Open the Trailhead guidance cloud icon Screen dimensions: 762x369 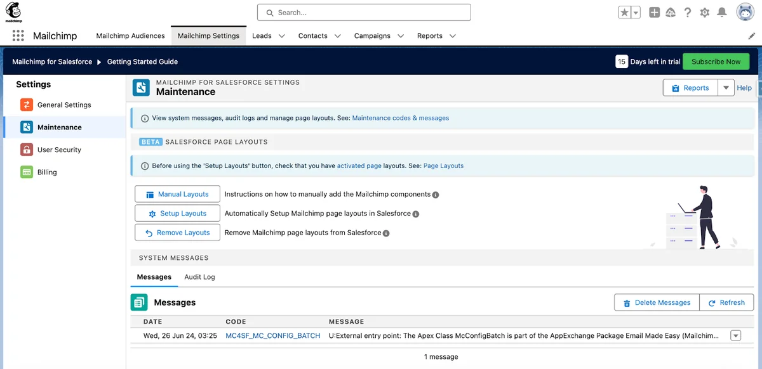[x=671, y=13]
